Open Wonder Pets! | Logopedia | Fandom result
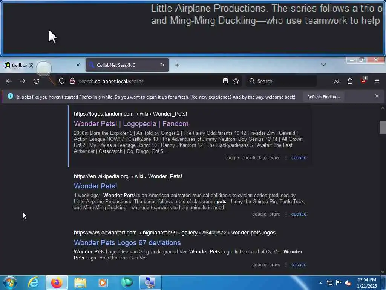This screenshot has width=386, height=290. click(x=131, y=124)
